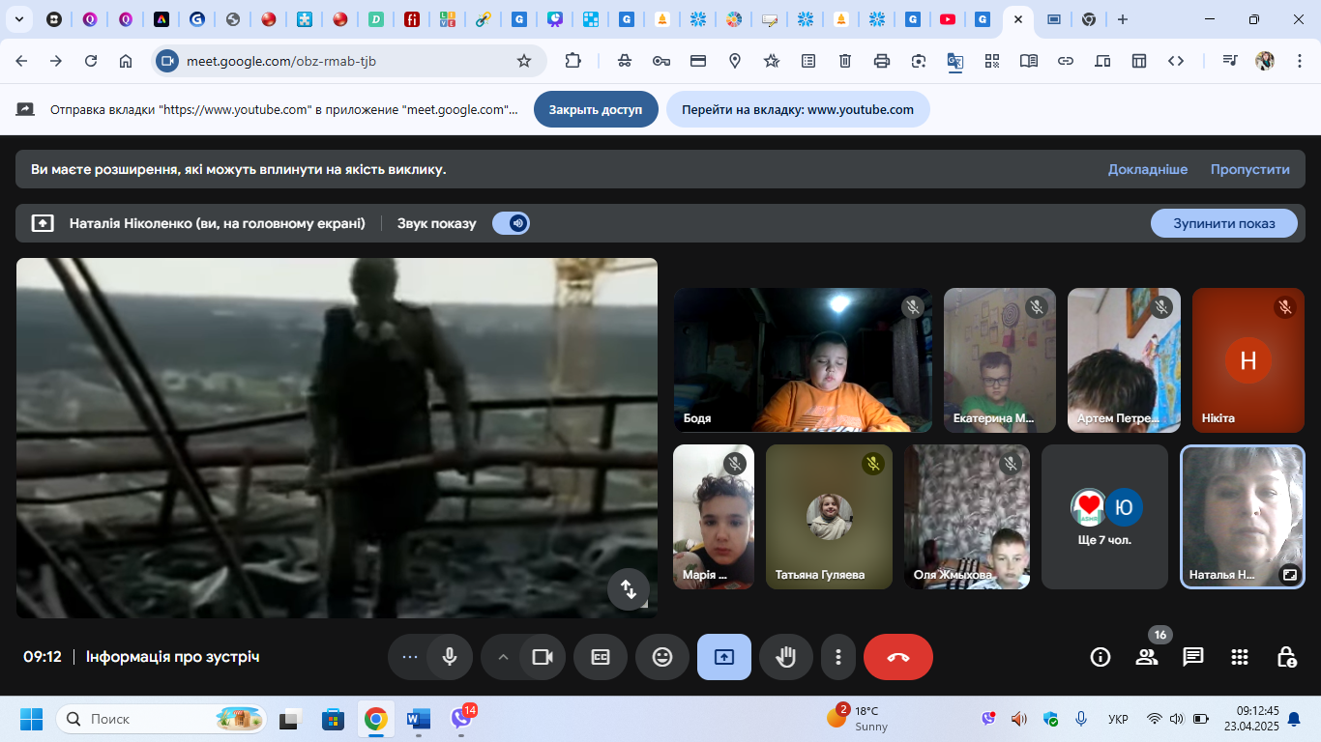Open the weather widget 18°C Sunny
The image size is (1321, 742).
click(x=858, y=718)
